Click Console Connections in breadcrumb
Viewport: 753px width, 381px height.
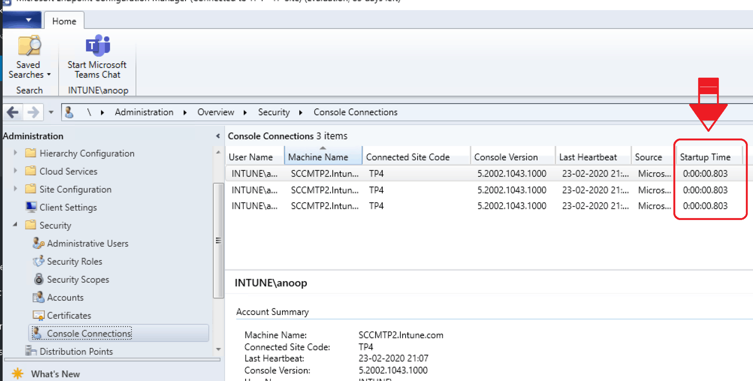(355, 112)
